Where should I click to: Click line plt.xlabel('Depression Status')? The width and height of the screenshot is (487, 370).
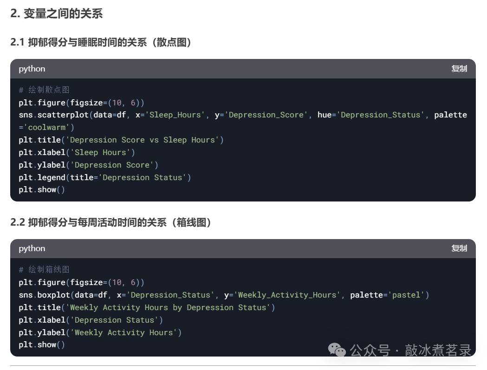[91, 320]
